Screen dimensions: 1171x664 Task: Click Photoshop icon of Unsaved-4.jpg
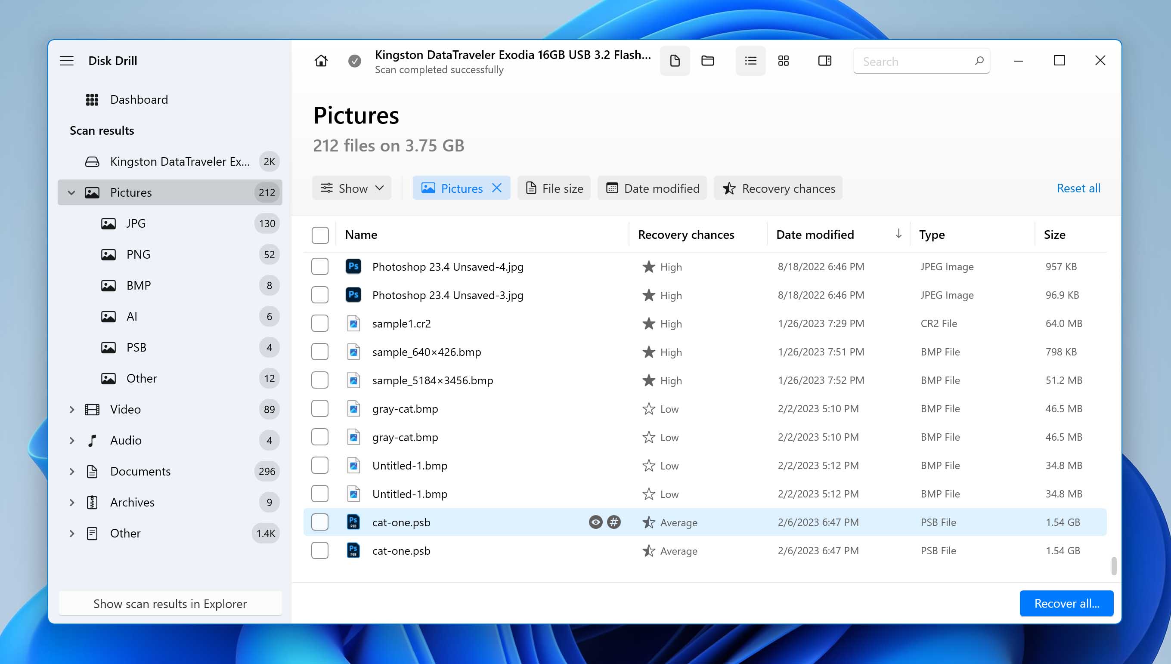pyautogui.click(x=353, y=266)
